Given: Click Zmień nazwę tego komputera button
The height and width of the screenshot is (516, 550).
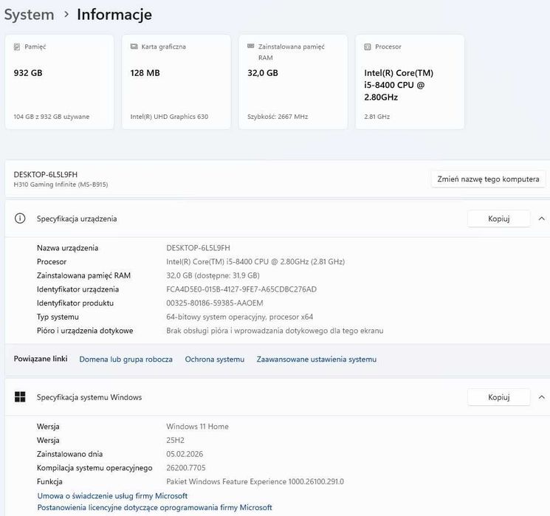Looking at the screenshot, I should pos(488,179).
